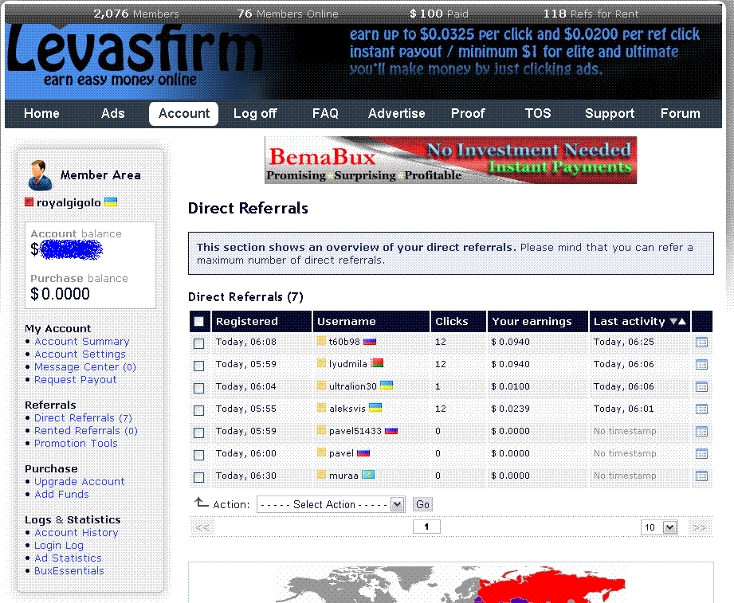Open the rows-per-page dropdown showing 10
The width and height of the screenshot is (734, 603).
point(659,527)
